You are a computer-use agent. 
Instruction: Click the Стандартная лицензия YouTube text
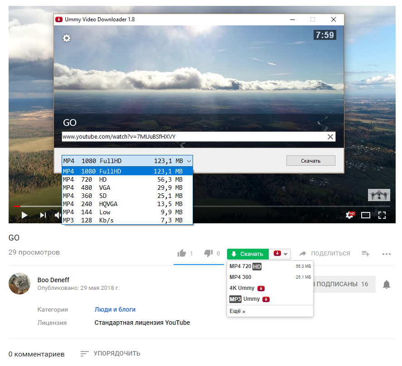(x=142, y=323)
